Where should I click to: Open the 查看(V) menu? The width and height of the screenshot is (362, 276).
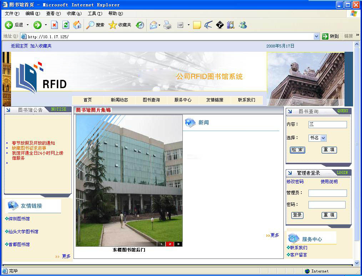click(53, 14)
